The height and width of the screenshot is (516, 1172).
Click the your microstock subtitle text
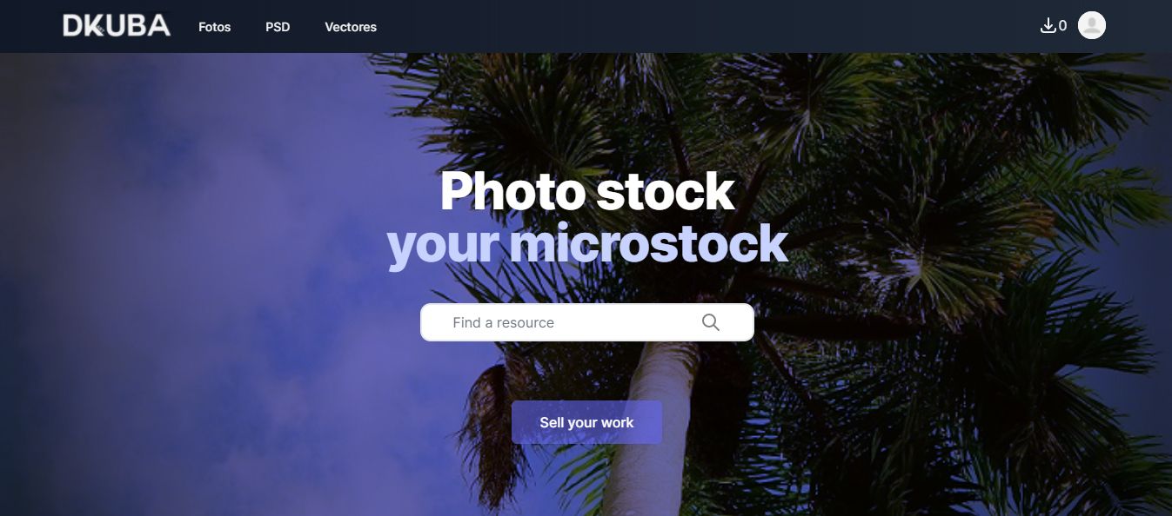tap(587, 244)
